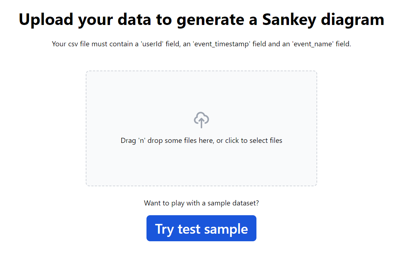Screen dimensions: 404x272
Task: Click inside the drag and drop area
Action: 201,128
